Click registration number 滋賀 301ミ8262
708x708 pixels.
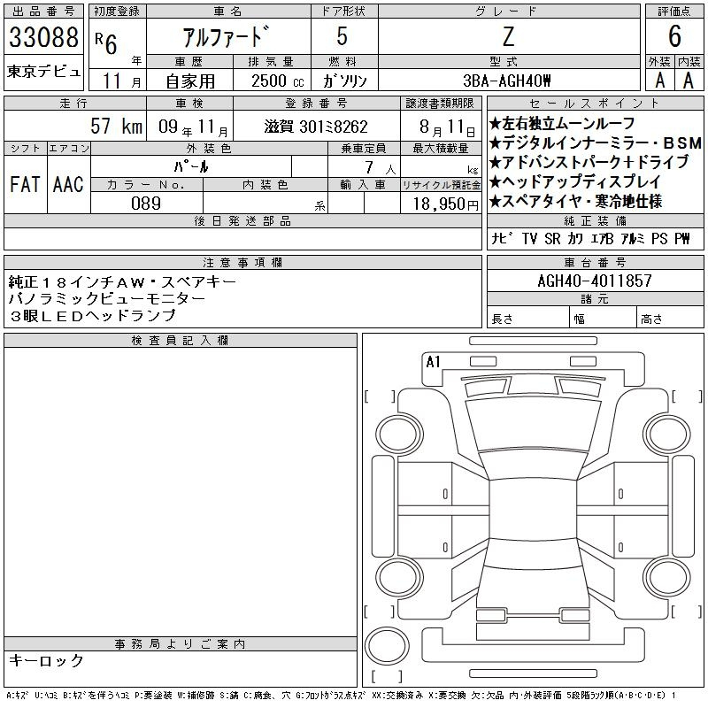[x=316, y=127]
